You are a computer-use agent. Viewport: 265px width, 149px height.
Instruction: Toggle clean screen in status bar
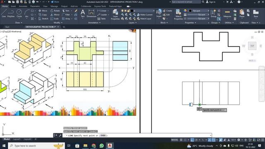point(258,140)
